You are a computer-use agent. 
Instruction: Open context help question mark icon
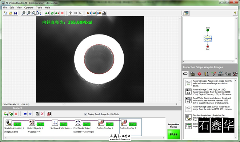[x=235, y=13]
